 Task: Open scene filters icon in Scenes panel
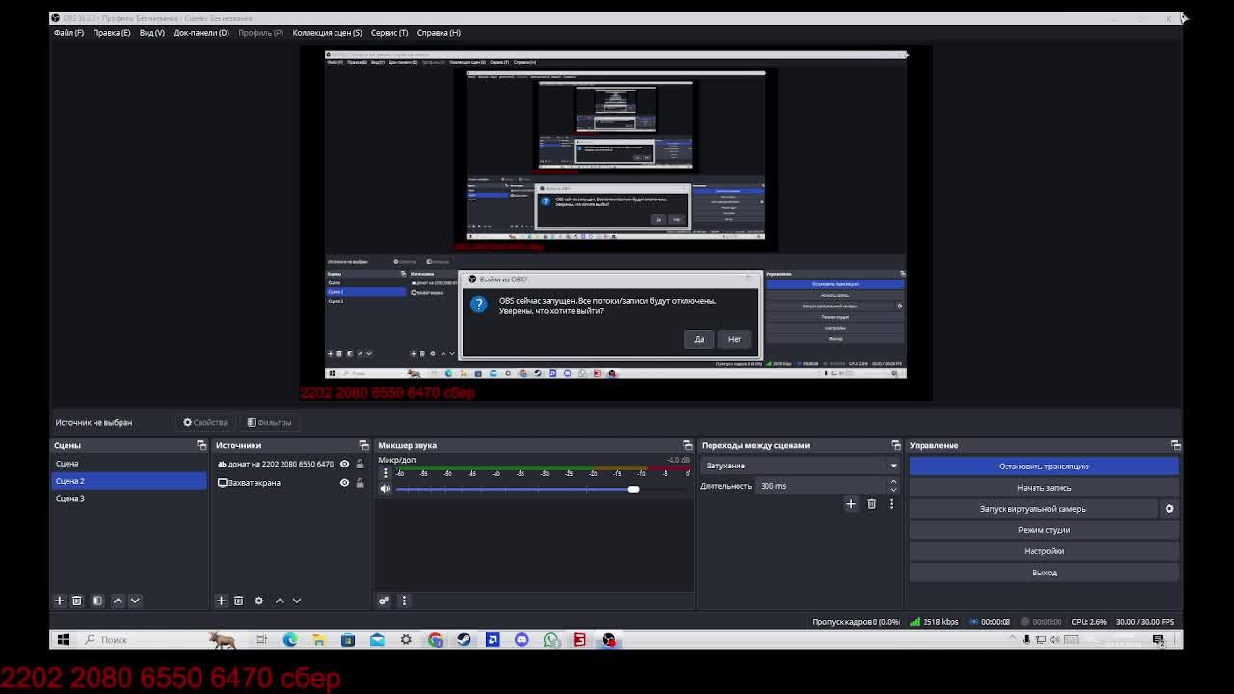pos(97,601)
